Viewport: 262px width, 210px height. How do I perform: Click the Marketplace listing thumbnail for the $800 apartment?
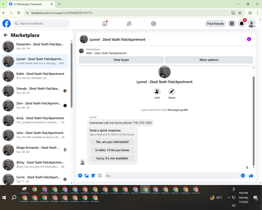pos(81,51)
